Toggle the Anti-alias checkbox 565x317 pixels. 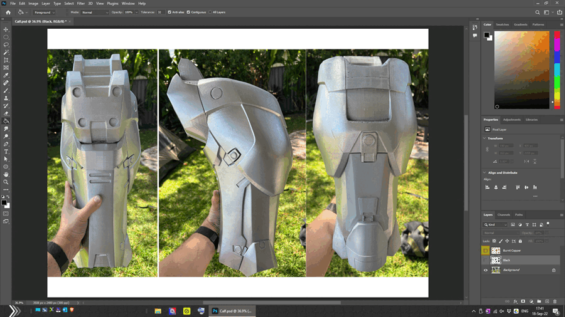point(169,12)
